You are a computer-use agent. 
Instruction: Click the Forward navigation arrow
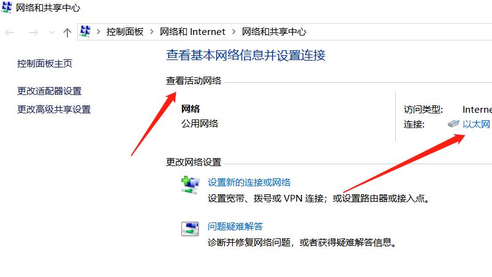pos(33,32)
